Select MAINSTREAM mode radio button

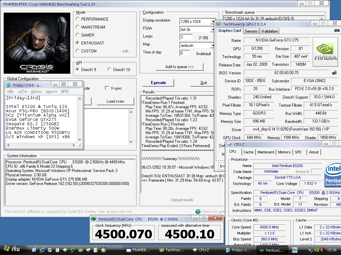pos(77,27)
